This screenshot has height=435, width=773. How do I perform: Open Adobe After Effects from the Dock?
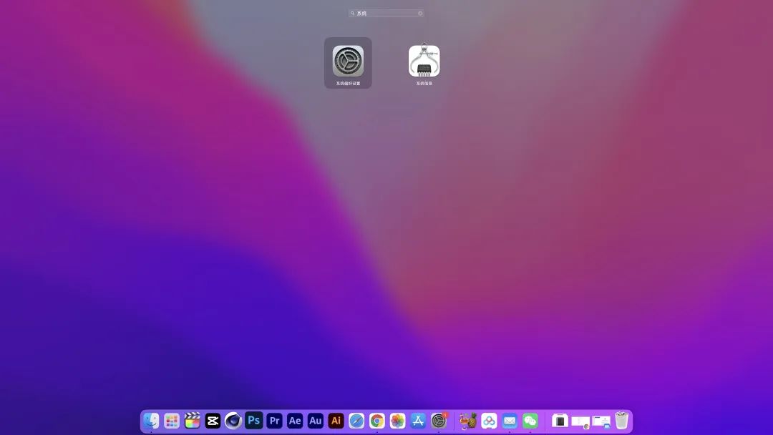click(295, 421)
